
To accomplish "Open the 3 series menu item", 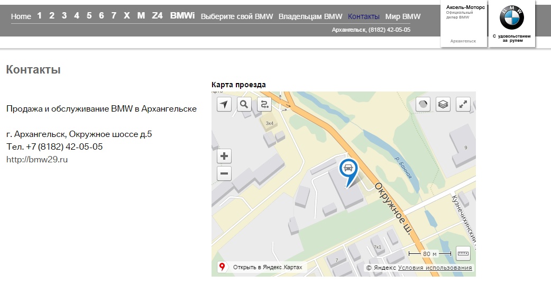I will pos(64,16).
